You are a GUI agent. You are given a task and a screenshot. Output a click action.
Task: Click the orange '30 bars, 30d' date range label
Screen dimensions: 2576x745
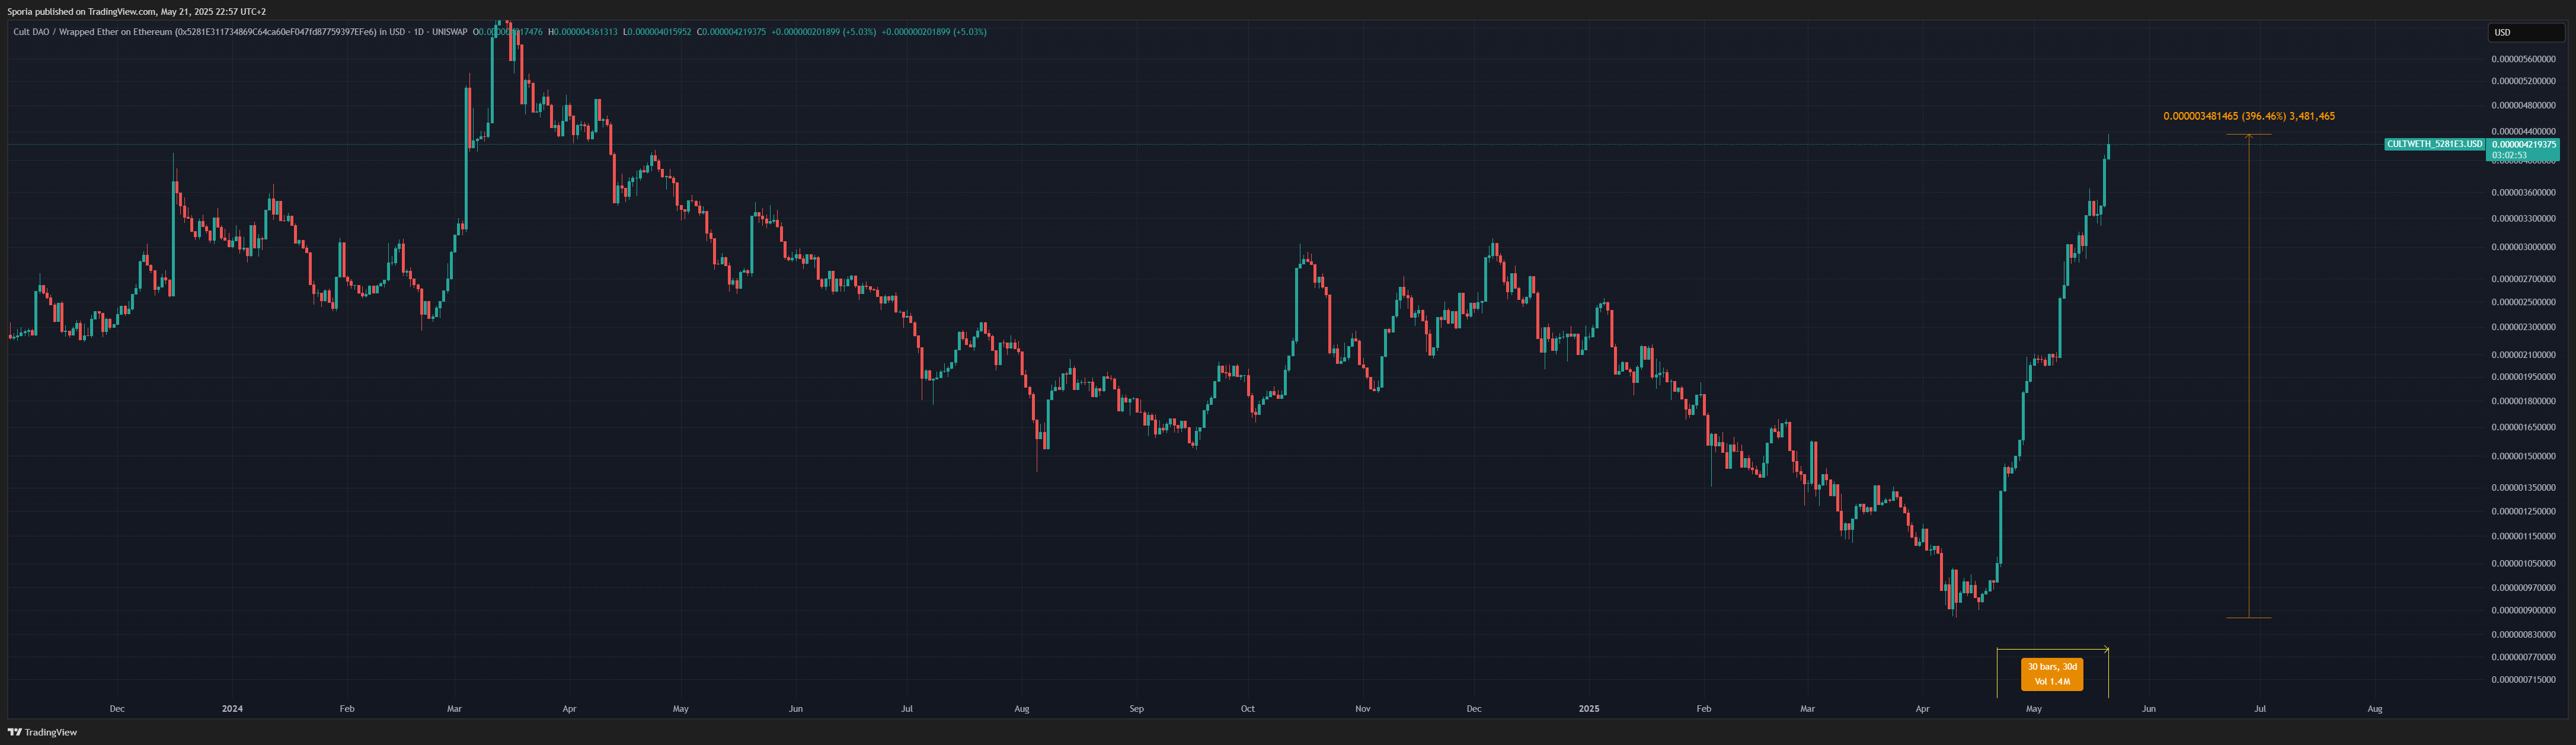[x=2052, y=674]
